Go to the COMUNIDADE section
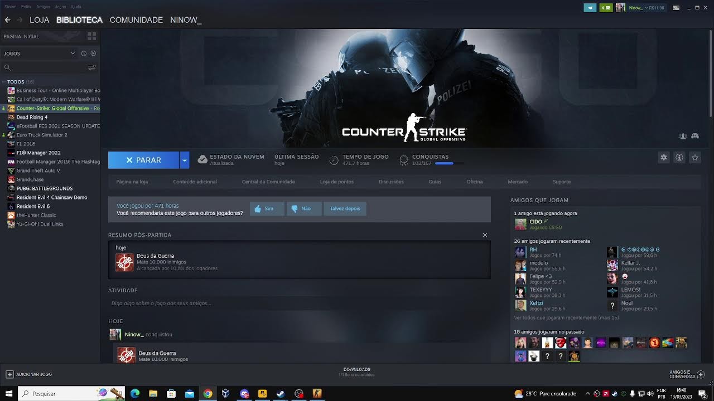714x401 pixels. tap(136, 20)
